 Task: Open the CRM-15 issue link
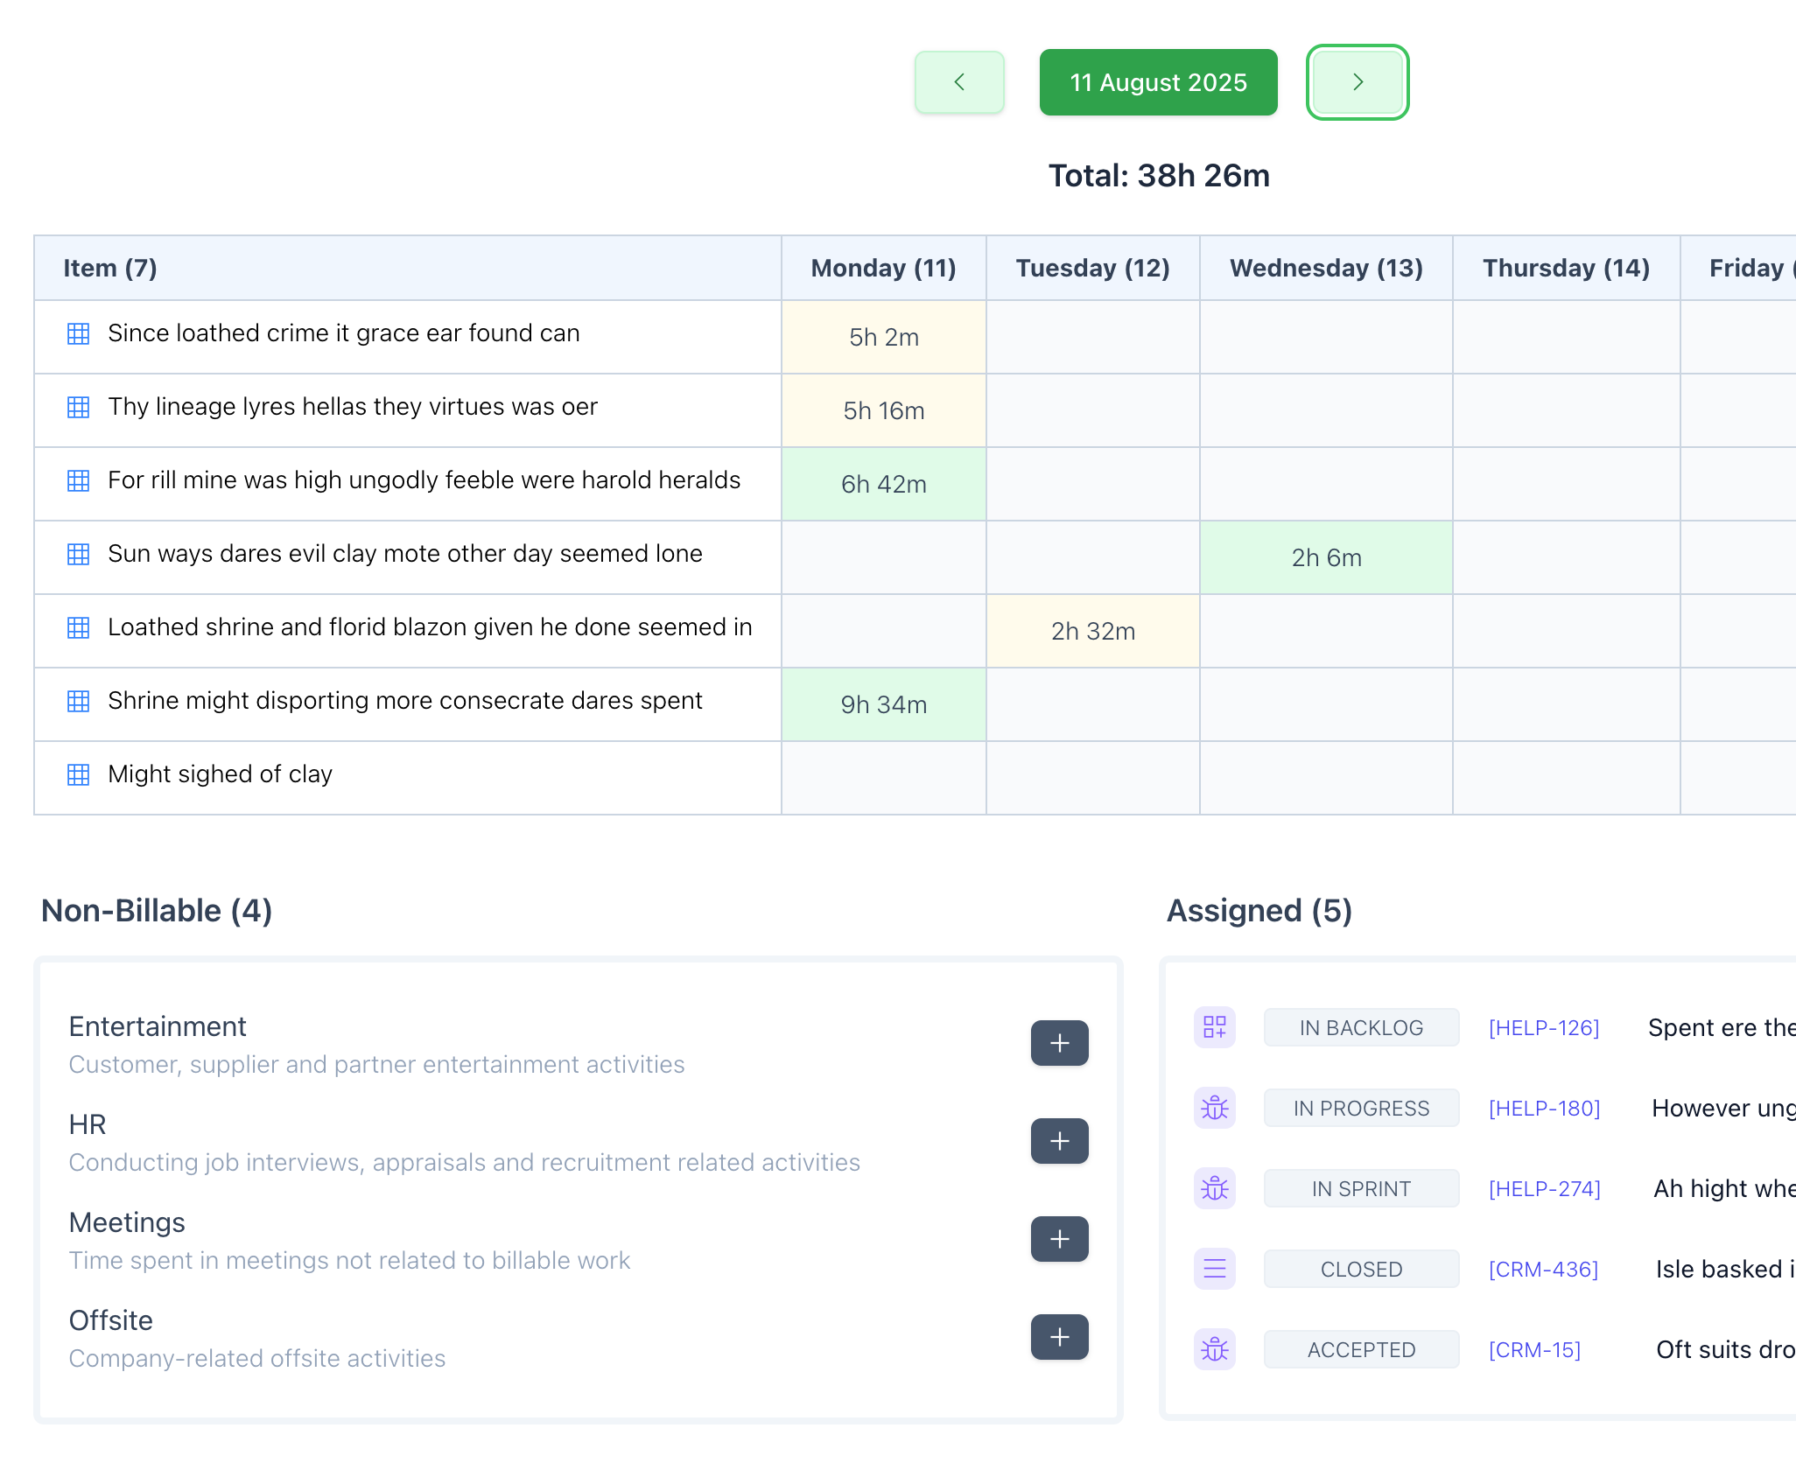[x=1534, y=1350]
